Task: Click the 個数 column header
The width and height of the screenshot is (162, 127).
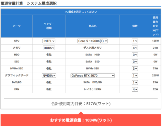Action: (x=135, y=26)
